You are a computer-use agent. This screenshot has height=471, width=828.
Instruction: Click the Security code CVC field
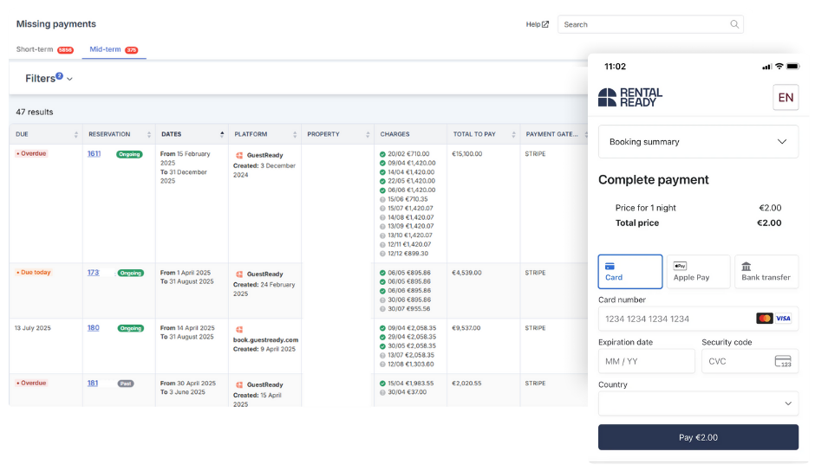(750, 361)
